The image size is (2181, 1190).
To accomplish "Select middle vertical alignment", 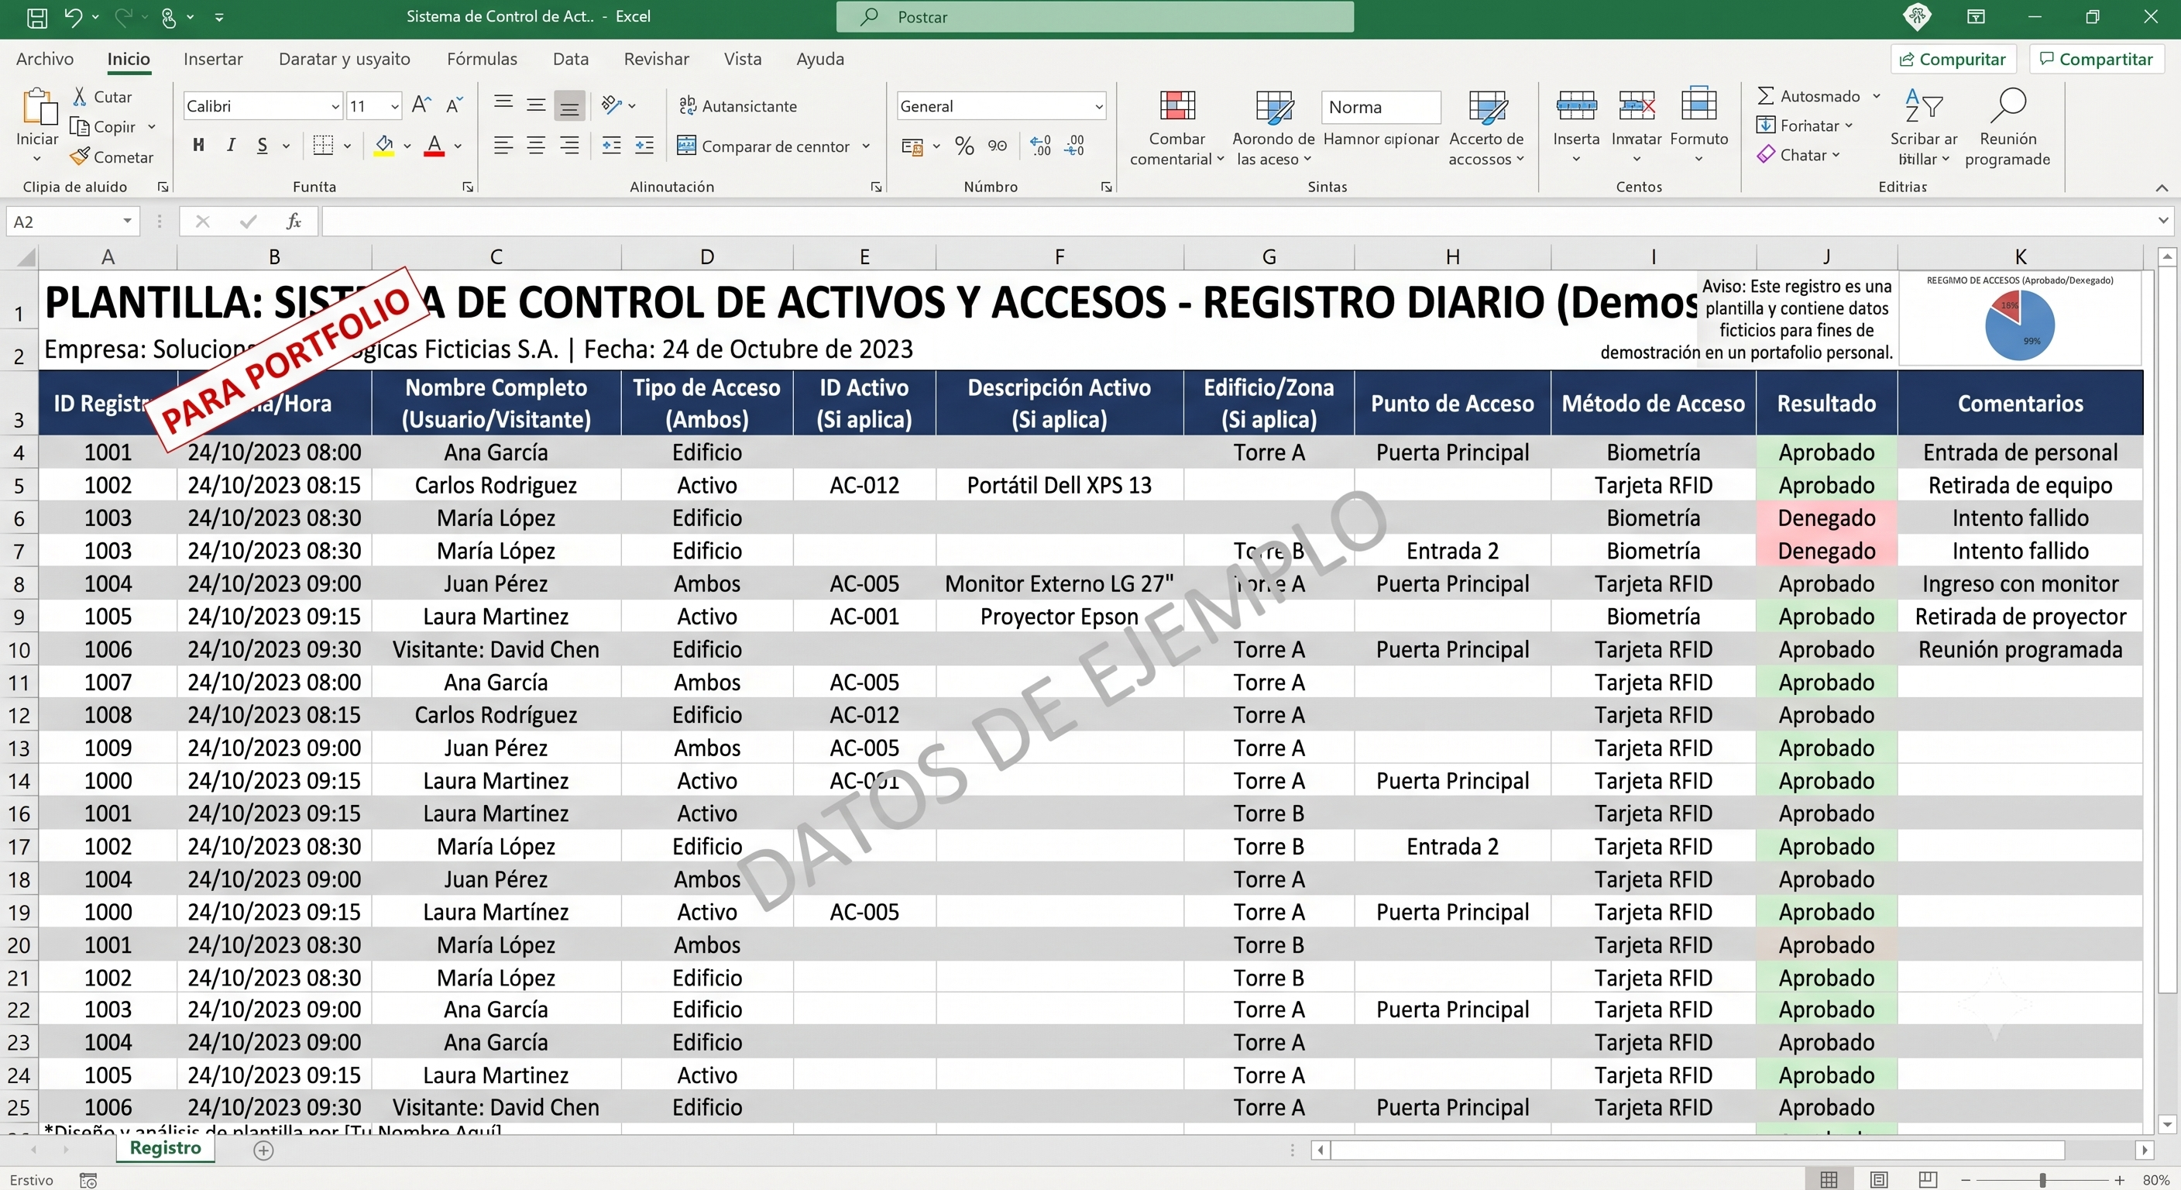I will click(536, 105).
